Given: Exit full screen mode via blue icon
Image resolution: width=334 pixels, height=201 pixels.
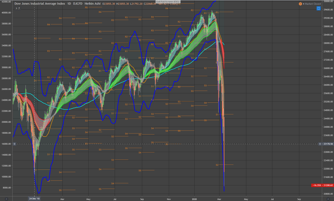Looking at the screenshot, I should pos(318,8).
